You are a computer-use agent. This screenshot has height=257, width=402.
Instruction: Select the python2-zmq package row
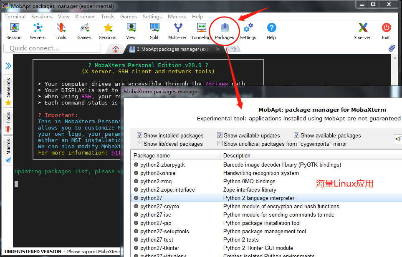[266, 181]
